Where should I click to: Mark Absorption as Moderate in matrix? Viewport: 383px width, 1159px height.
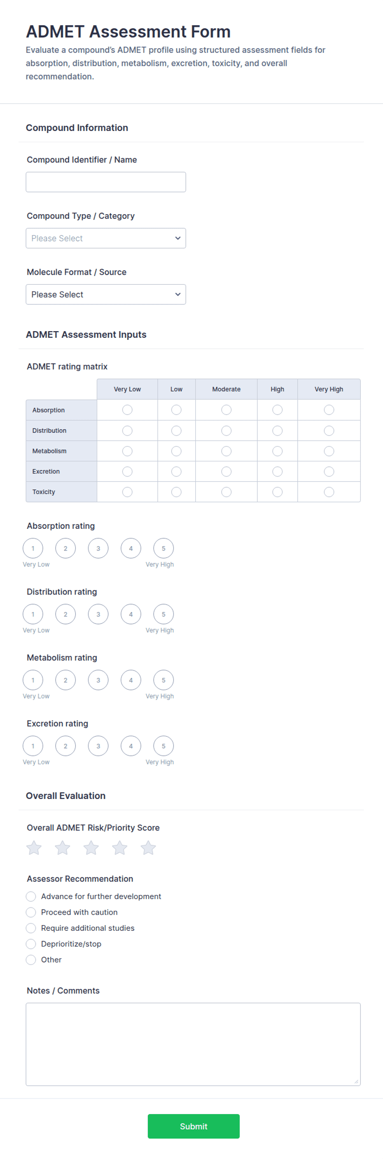227,410
